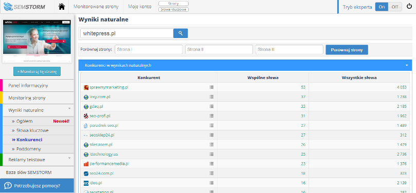Viewport: 416px width, 193px height.
Task: Click the 312 value for seosklep24.pl
Action: pyautogui.click(x=403, y=135)
